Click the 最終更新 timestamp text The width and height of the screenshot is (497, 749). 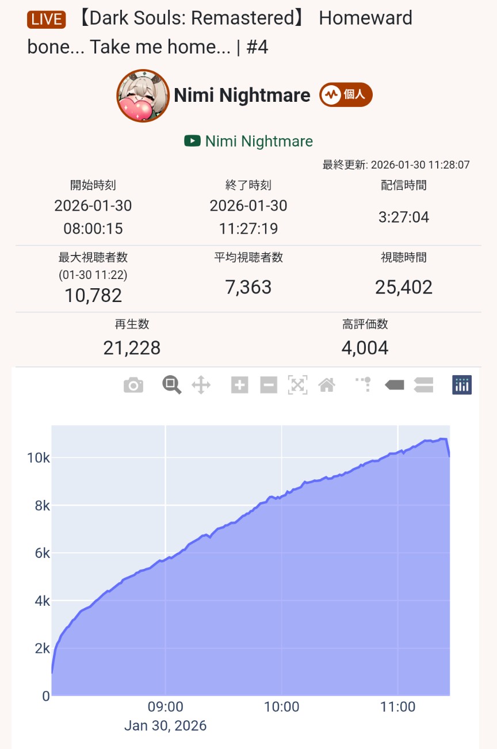pos(396,165)
